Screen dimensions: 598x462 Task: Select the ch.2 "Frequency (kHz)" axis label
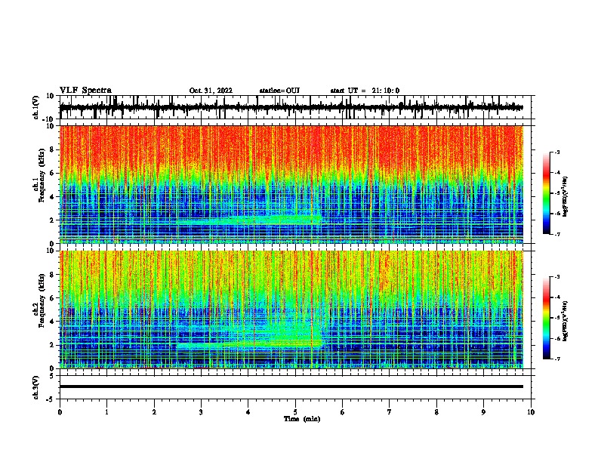pos(42,300)
